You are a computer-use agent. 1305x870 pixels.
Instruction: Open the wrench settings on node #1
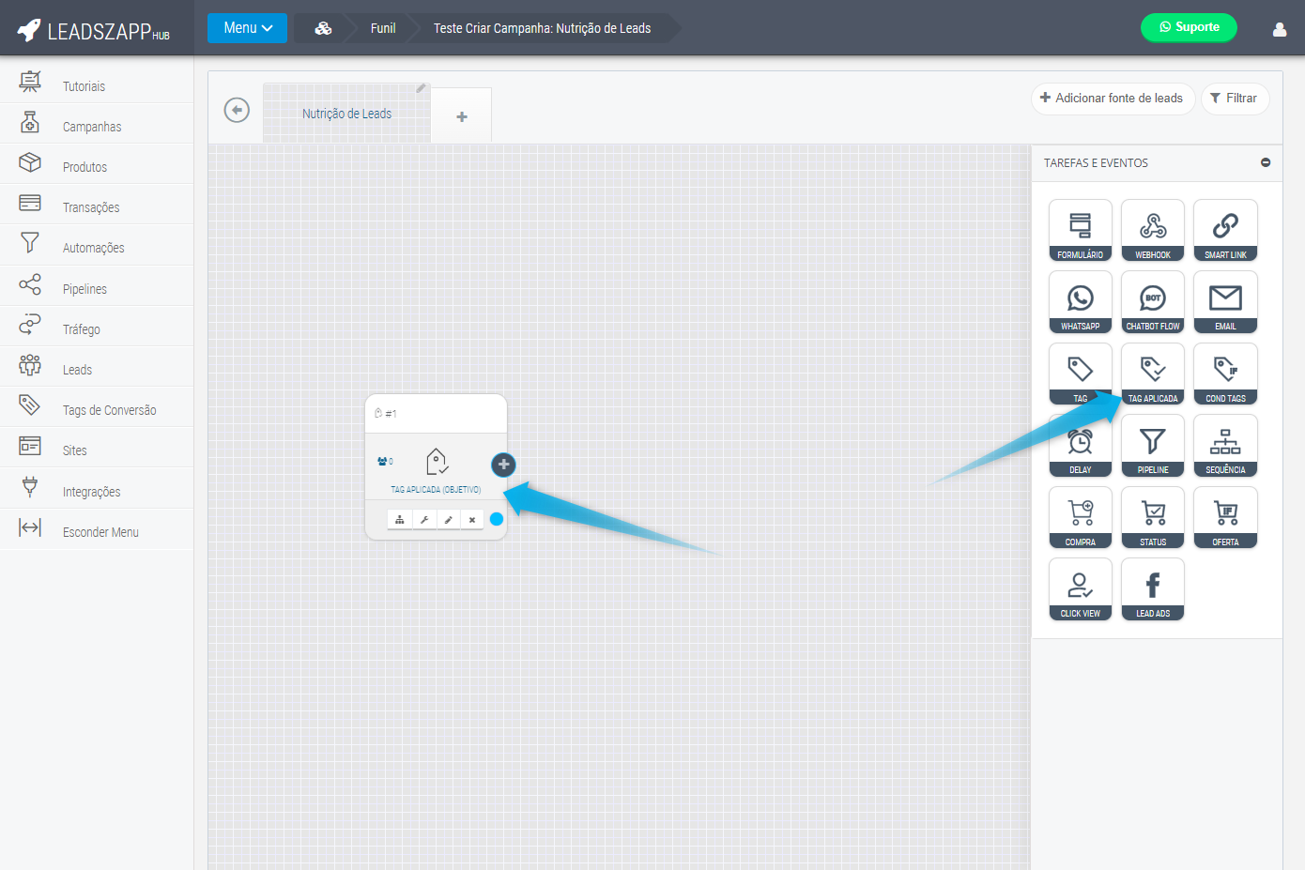(424, 520)
